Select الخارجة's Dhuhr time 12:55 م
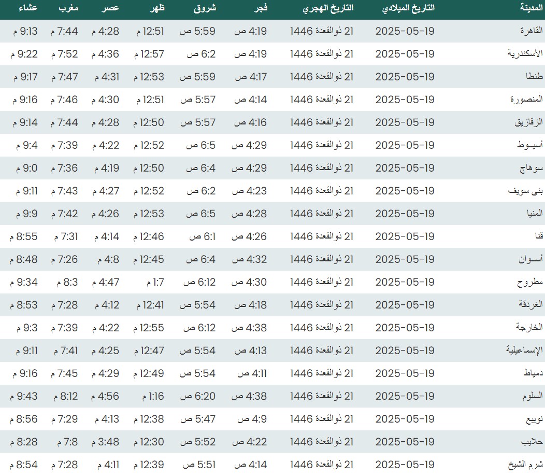 point(149,328)
